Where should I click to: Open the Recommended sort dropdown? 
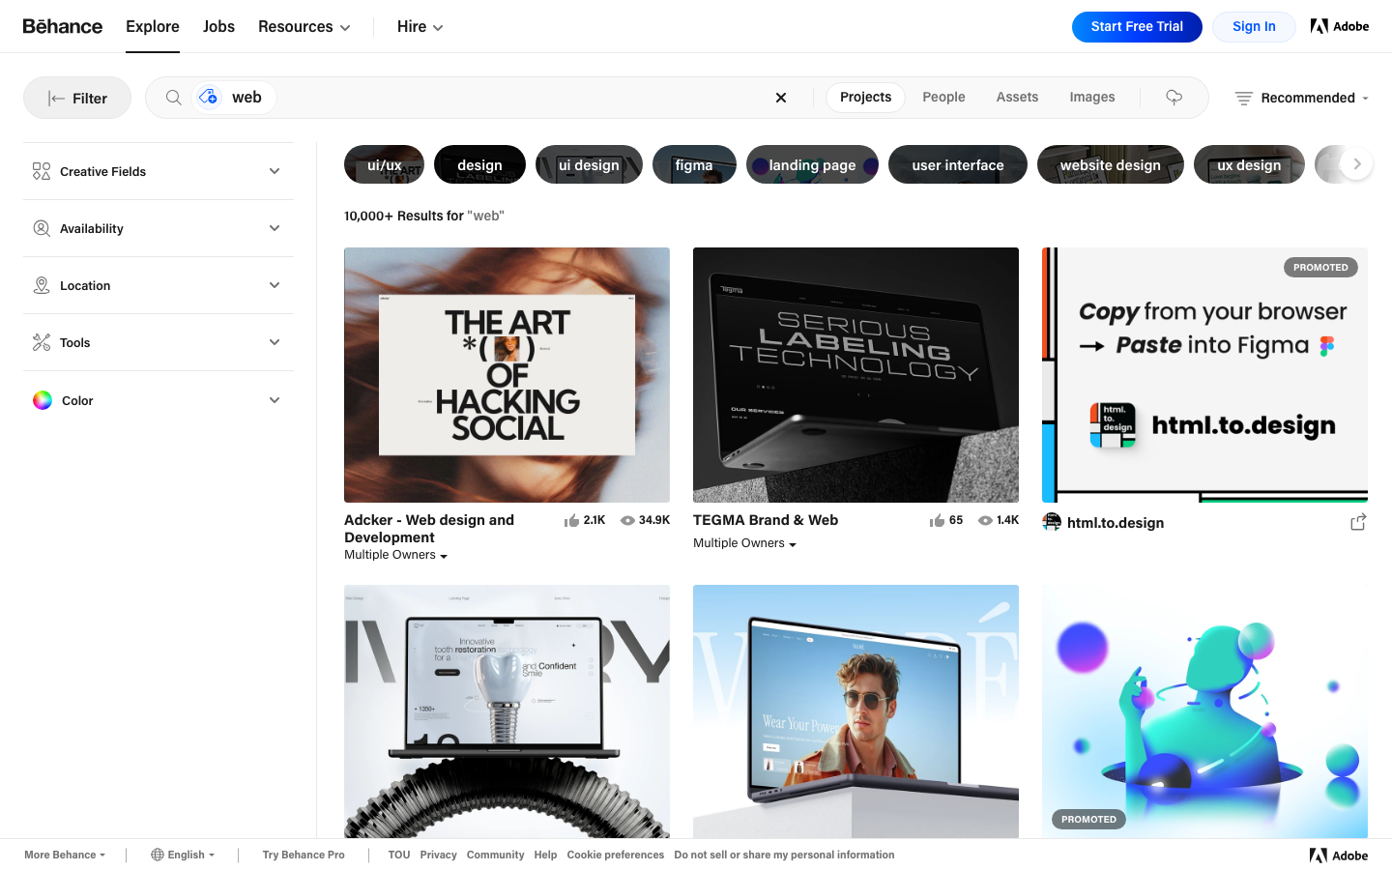pos(1302,98)
